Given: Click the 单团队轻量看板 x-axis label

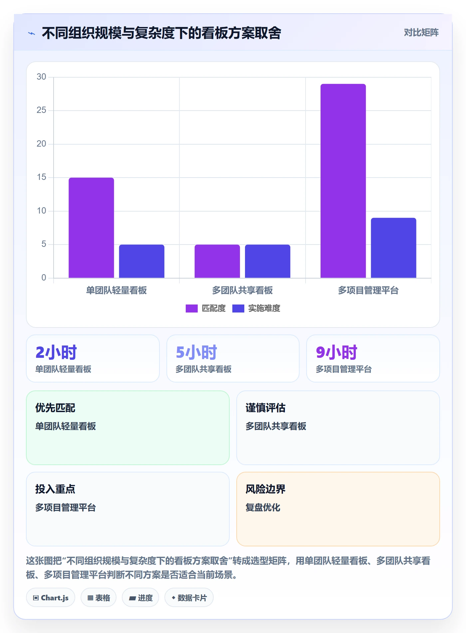Looking at the screenshot, I should coord(116,291).
